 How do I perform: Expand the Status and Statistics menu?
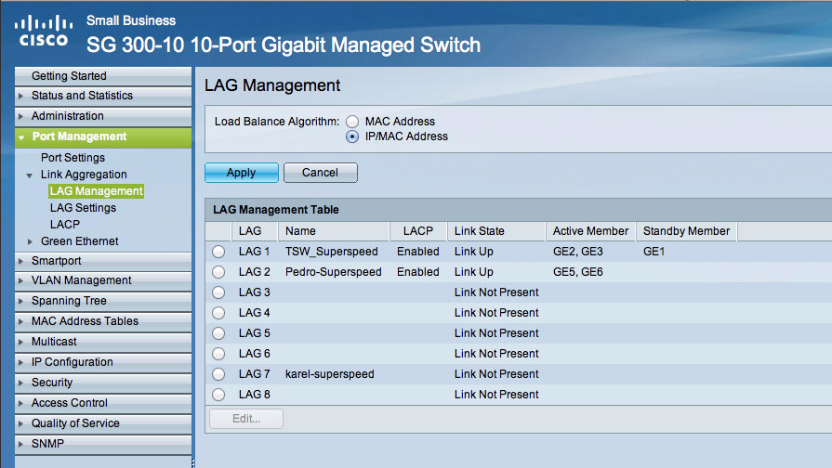81,96
